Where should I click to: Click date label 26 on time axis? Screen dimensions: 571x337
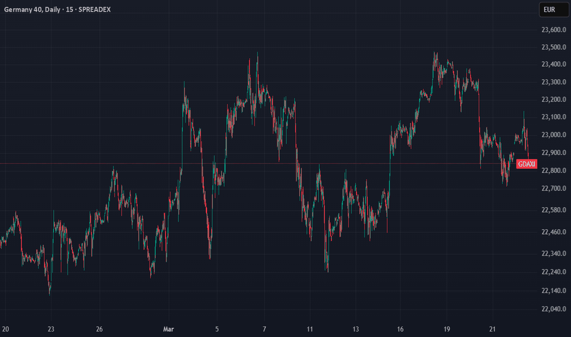click(x=99, y=330)
